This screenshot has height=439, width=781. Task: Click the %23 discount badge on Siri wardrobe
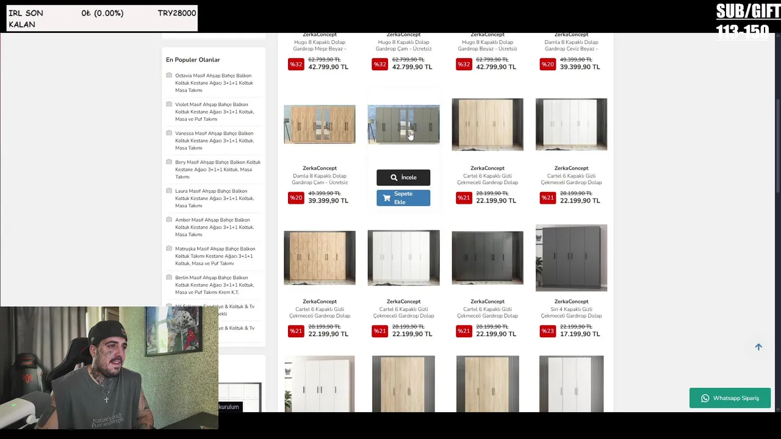coord(547,330)
